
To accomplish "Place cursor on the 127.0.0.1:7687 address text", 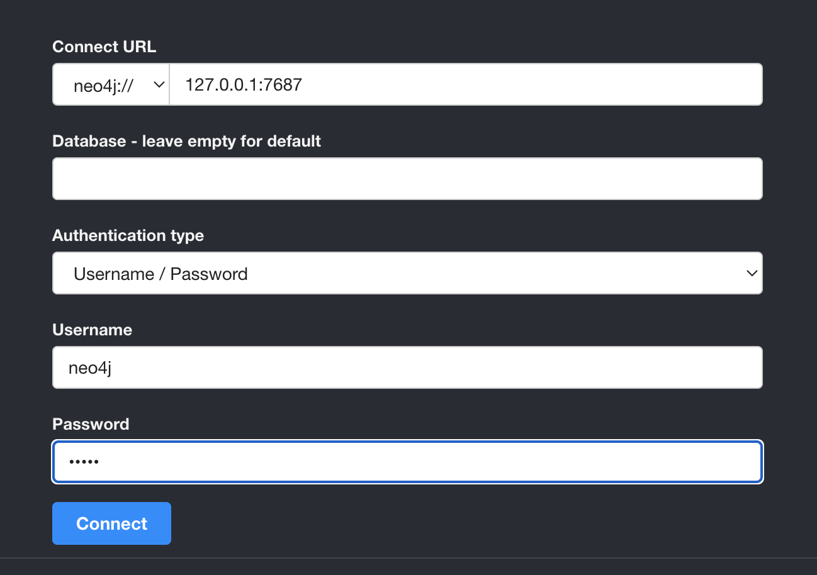I will 244,84.
